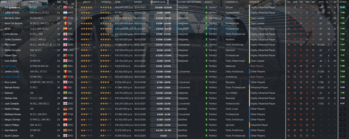
Task: Click Argentina flag in Julián Álvarez row
Action: click(65, 13)
